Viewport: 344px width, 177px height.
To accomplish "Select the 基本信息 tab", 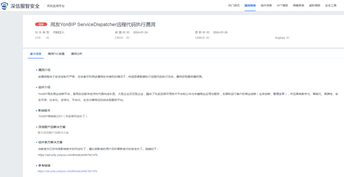I will 36,54.
